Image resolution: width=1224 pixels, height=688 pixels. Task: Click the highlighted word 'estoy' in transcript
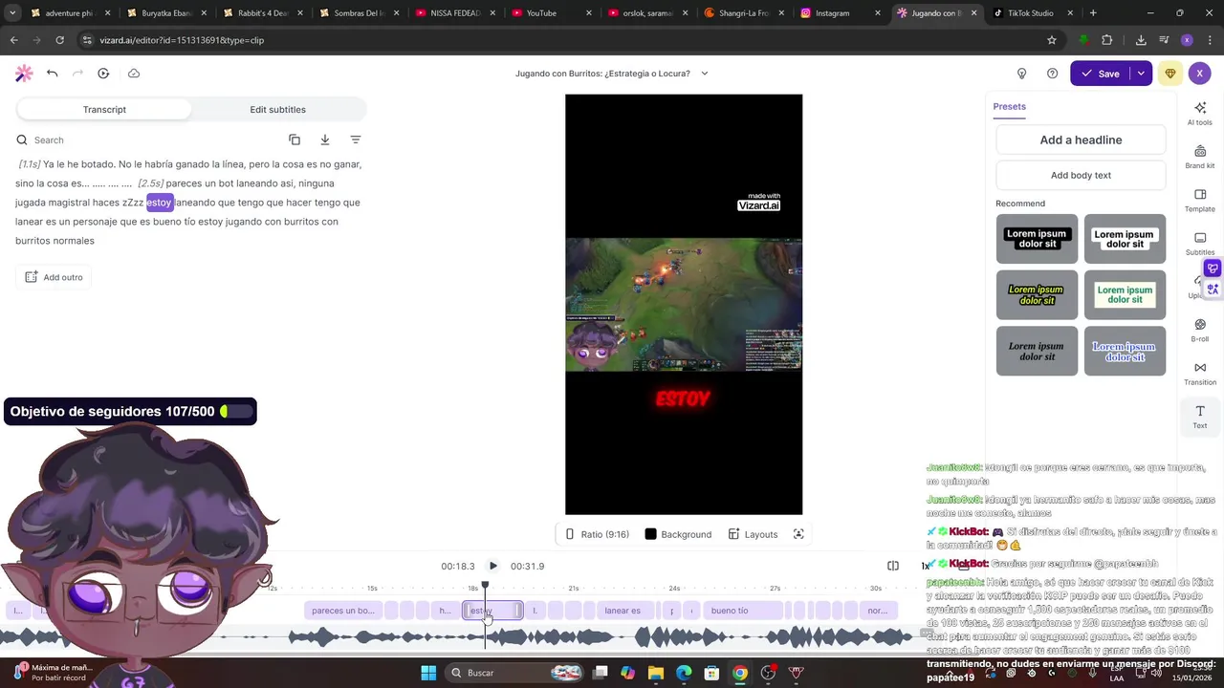pyautogui.click(x=159, y=203)
